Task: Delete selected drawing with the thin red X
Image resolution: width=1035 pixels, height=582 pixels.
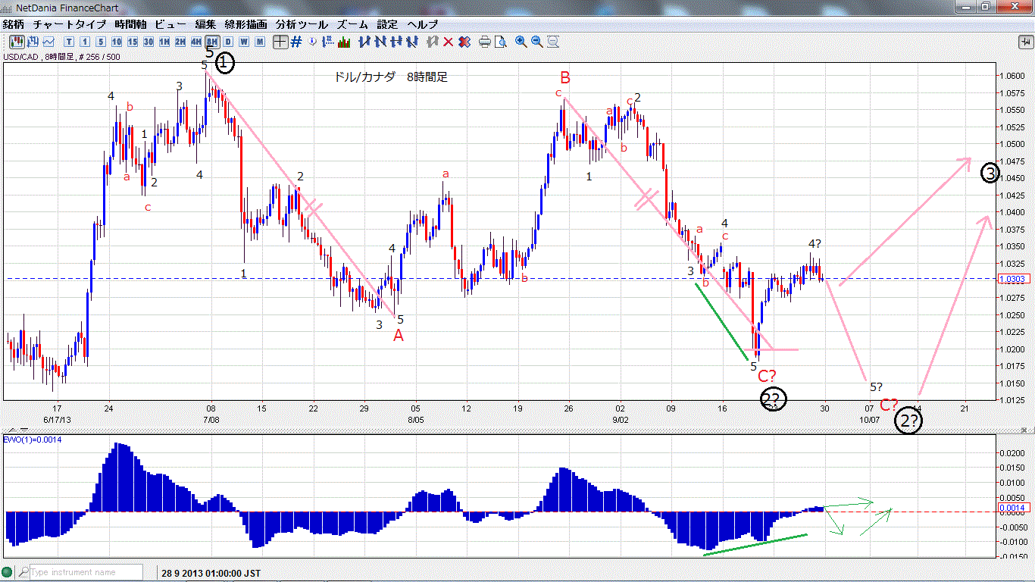Action: pos(449,42)
